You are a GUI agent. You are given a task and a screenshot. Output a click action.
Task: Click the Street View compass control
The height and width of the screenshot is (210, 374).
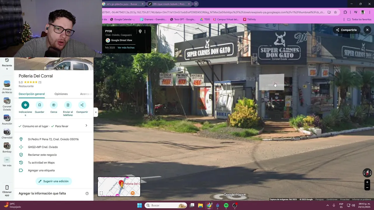367,173
